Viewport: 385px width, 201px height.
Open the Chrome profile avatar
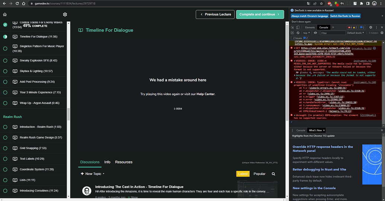point(374,3)
